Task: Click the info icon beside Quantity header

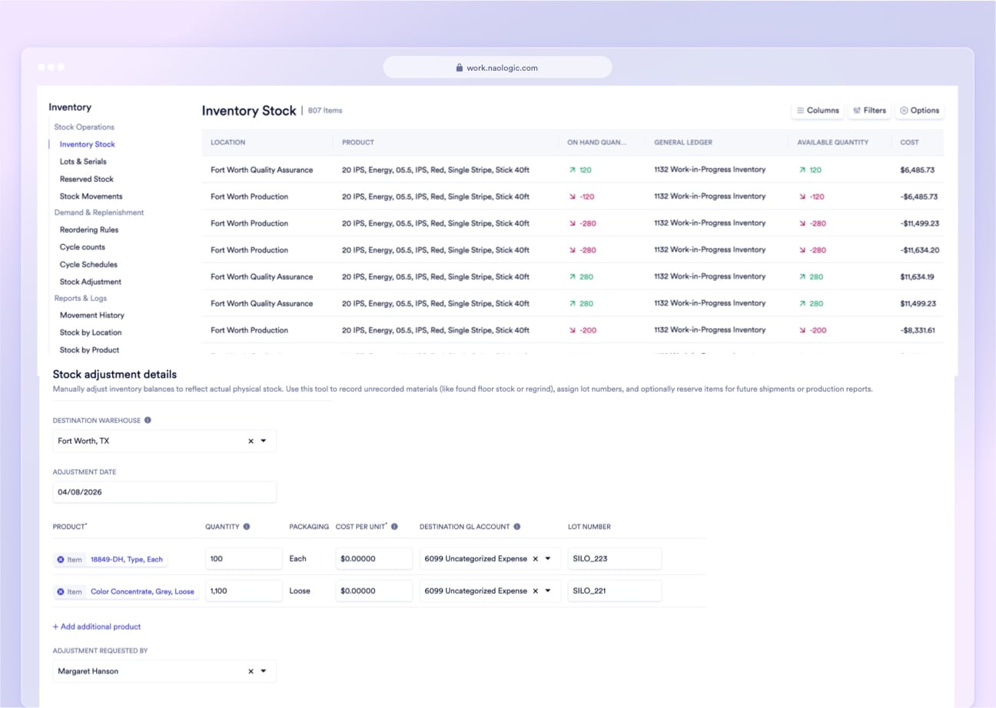Action: coord(247,527)
